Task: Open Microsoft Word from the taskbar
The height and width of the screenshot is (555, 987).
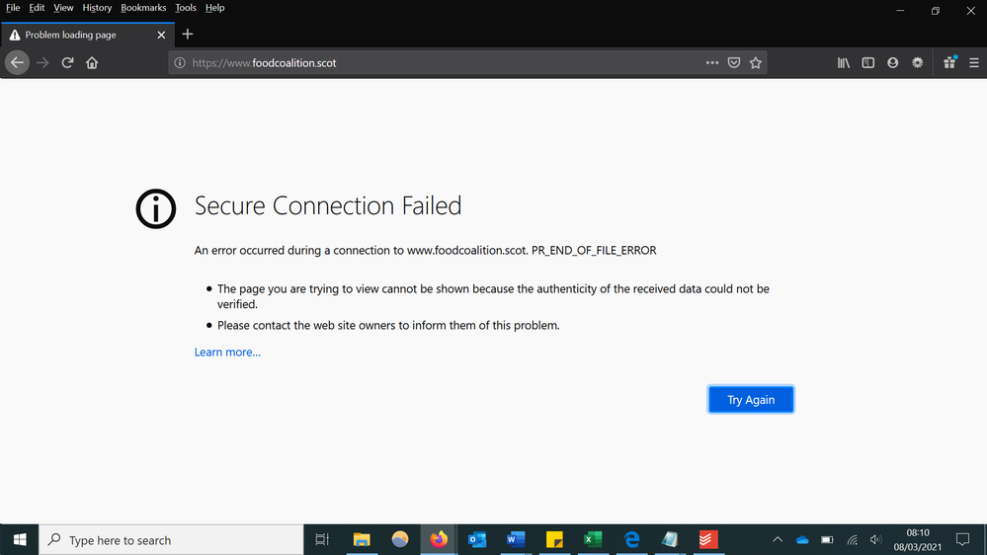Action: point(516,539)
